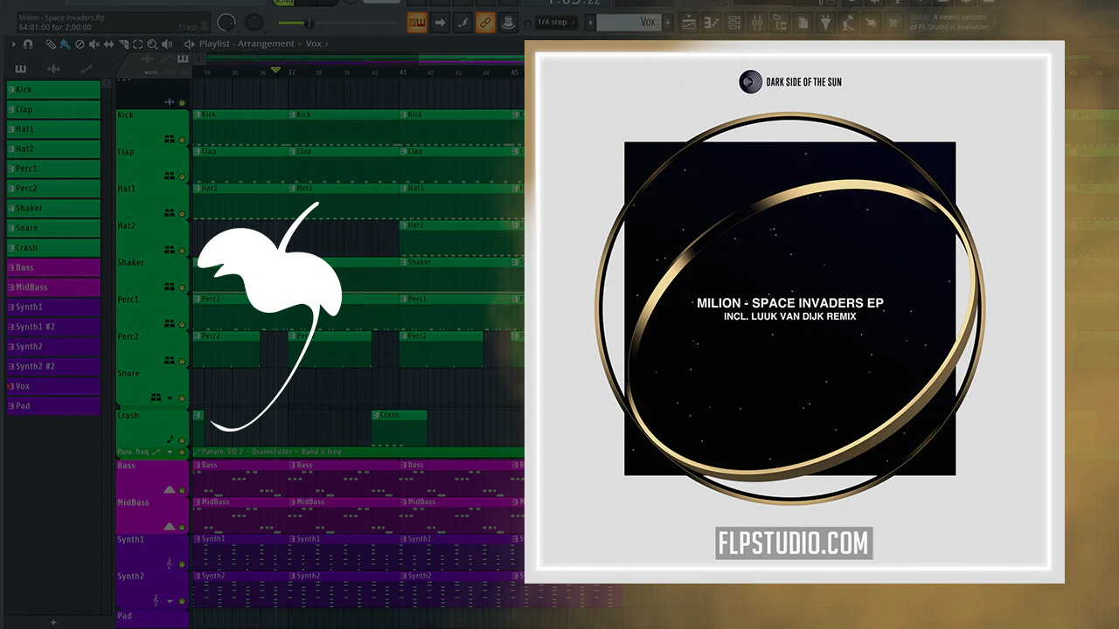
Task: Click the master volume knob
Action: tap(227, 22)
